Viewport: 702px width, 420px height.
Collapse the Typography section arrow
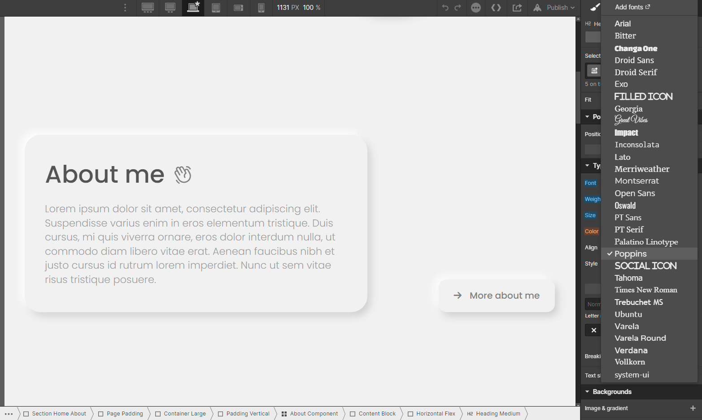587,166
